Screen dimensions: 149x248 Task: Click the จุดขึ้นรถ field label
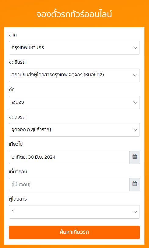click(17, 62)
